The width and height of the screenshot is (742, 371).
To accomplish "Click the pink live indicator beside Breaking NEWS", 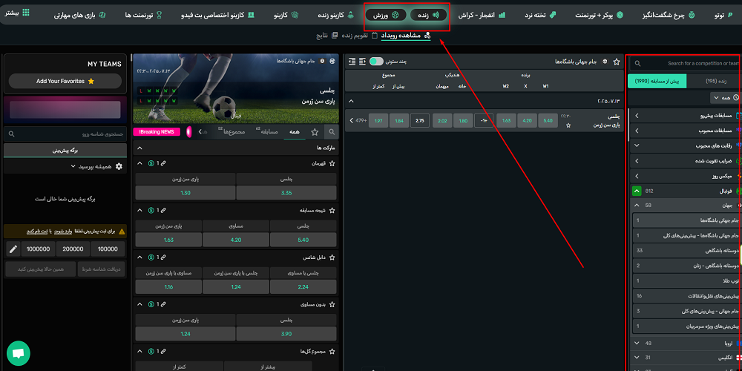I will tap(188, 132).
